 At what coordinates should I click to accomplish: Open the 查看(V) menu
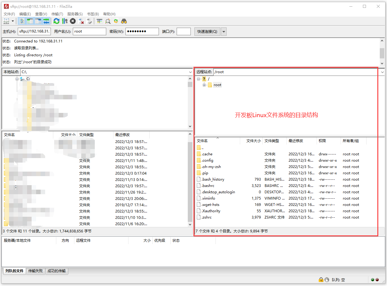[41, 14]
